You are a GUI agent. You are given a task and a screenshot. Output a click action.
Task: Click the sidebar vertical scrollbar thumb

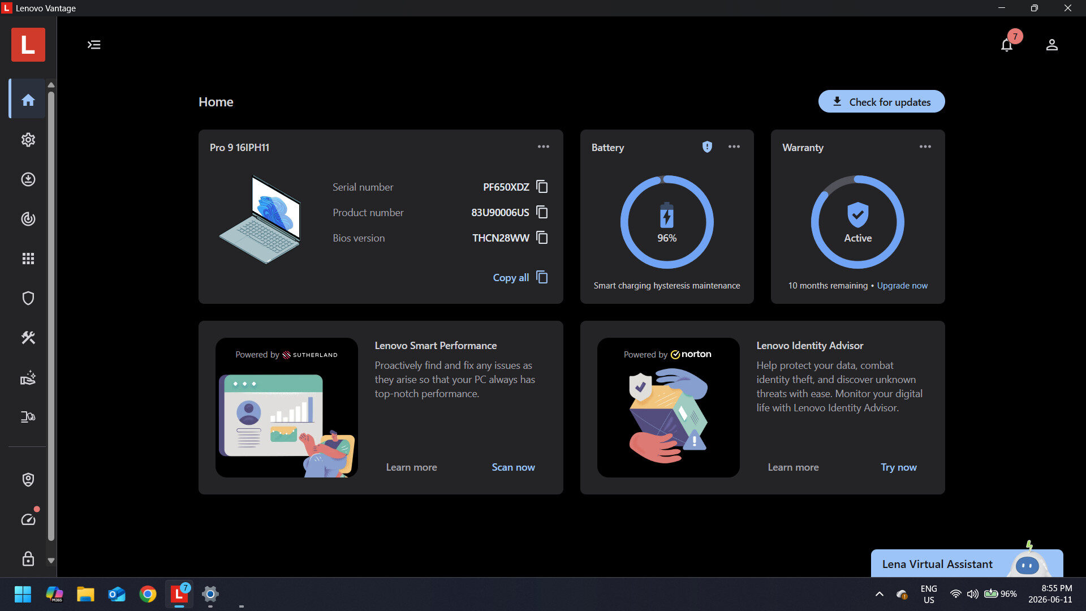(x=51, y=316)
